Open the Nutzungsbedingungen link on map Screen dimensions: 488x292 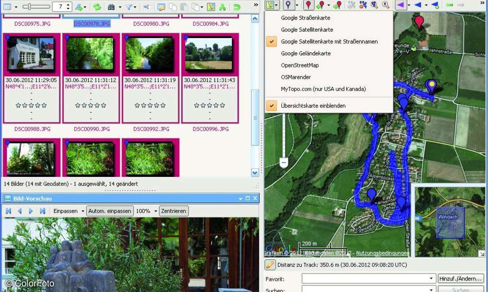[x=383, y=253]
